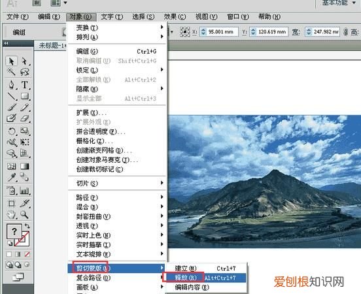Collapse the tools panel double arrow

tap(7, 43)
